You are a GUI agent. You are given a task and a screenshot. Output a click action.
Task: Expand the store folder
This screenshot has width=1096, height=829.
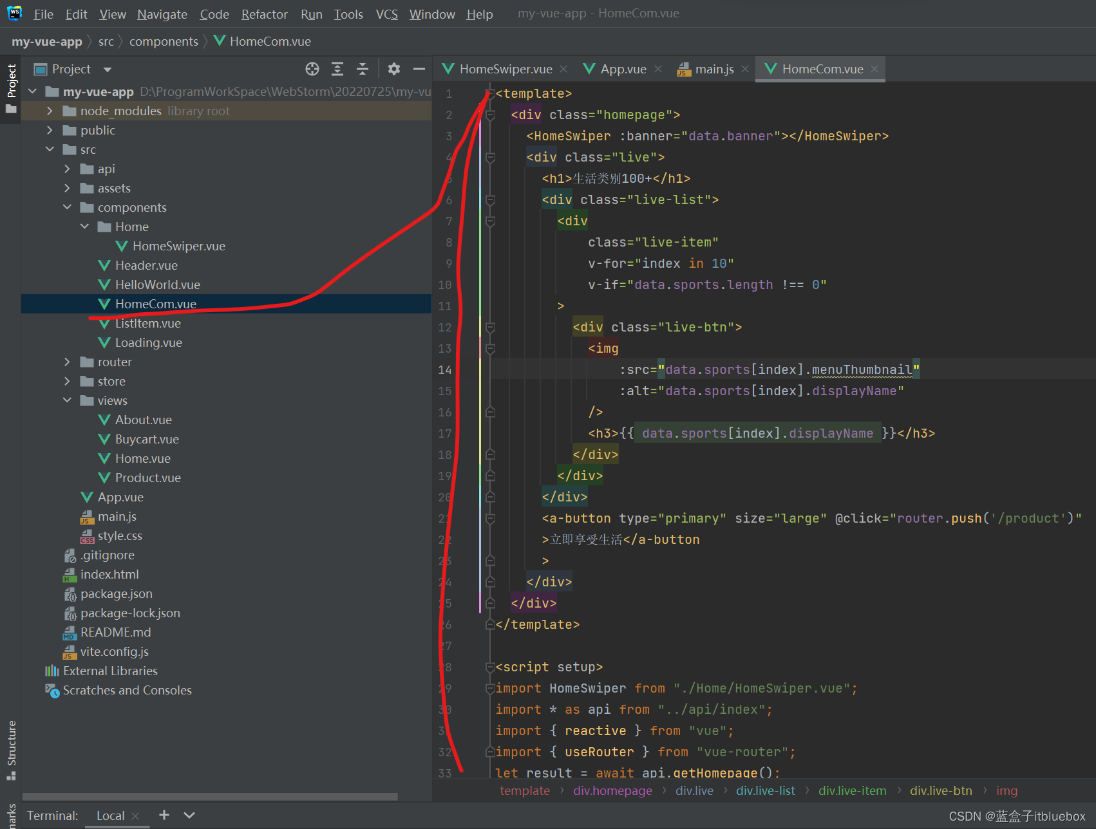pos(67,381)
